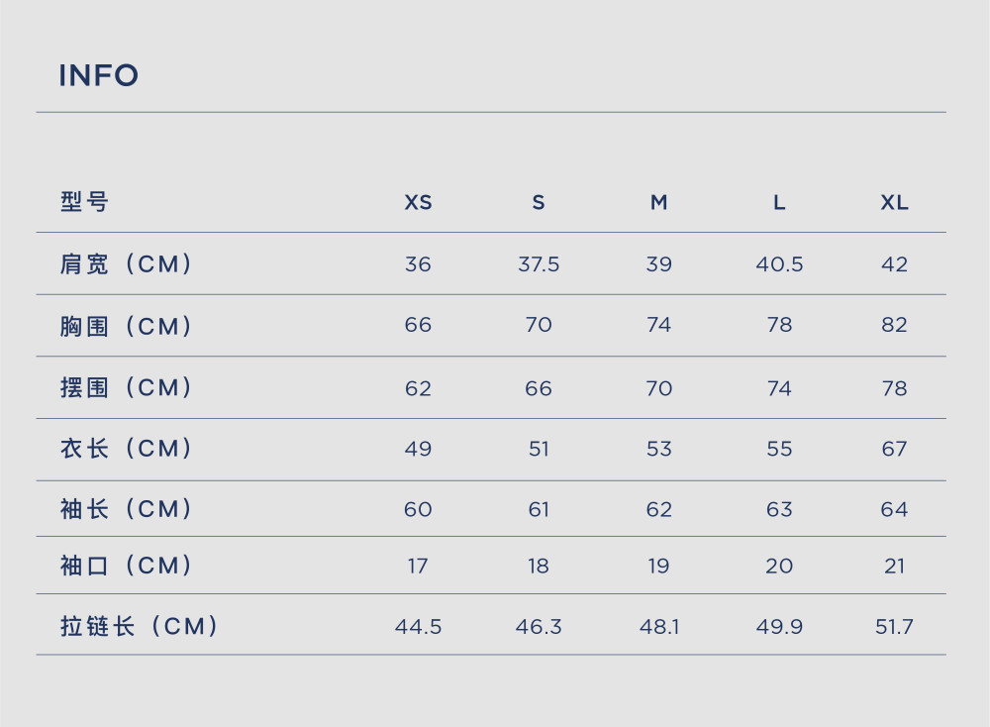Select the L size column header
The image size is (990, 727).
(x=779, y=202)
